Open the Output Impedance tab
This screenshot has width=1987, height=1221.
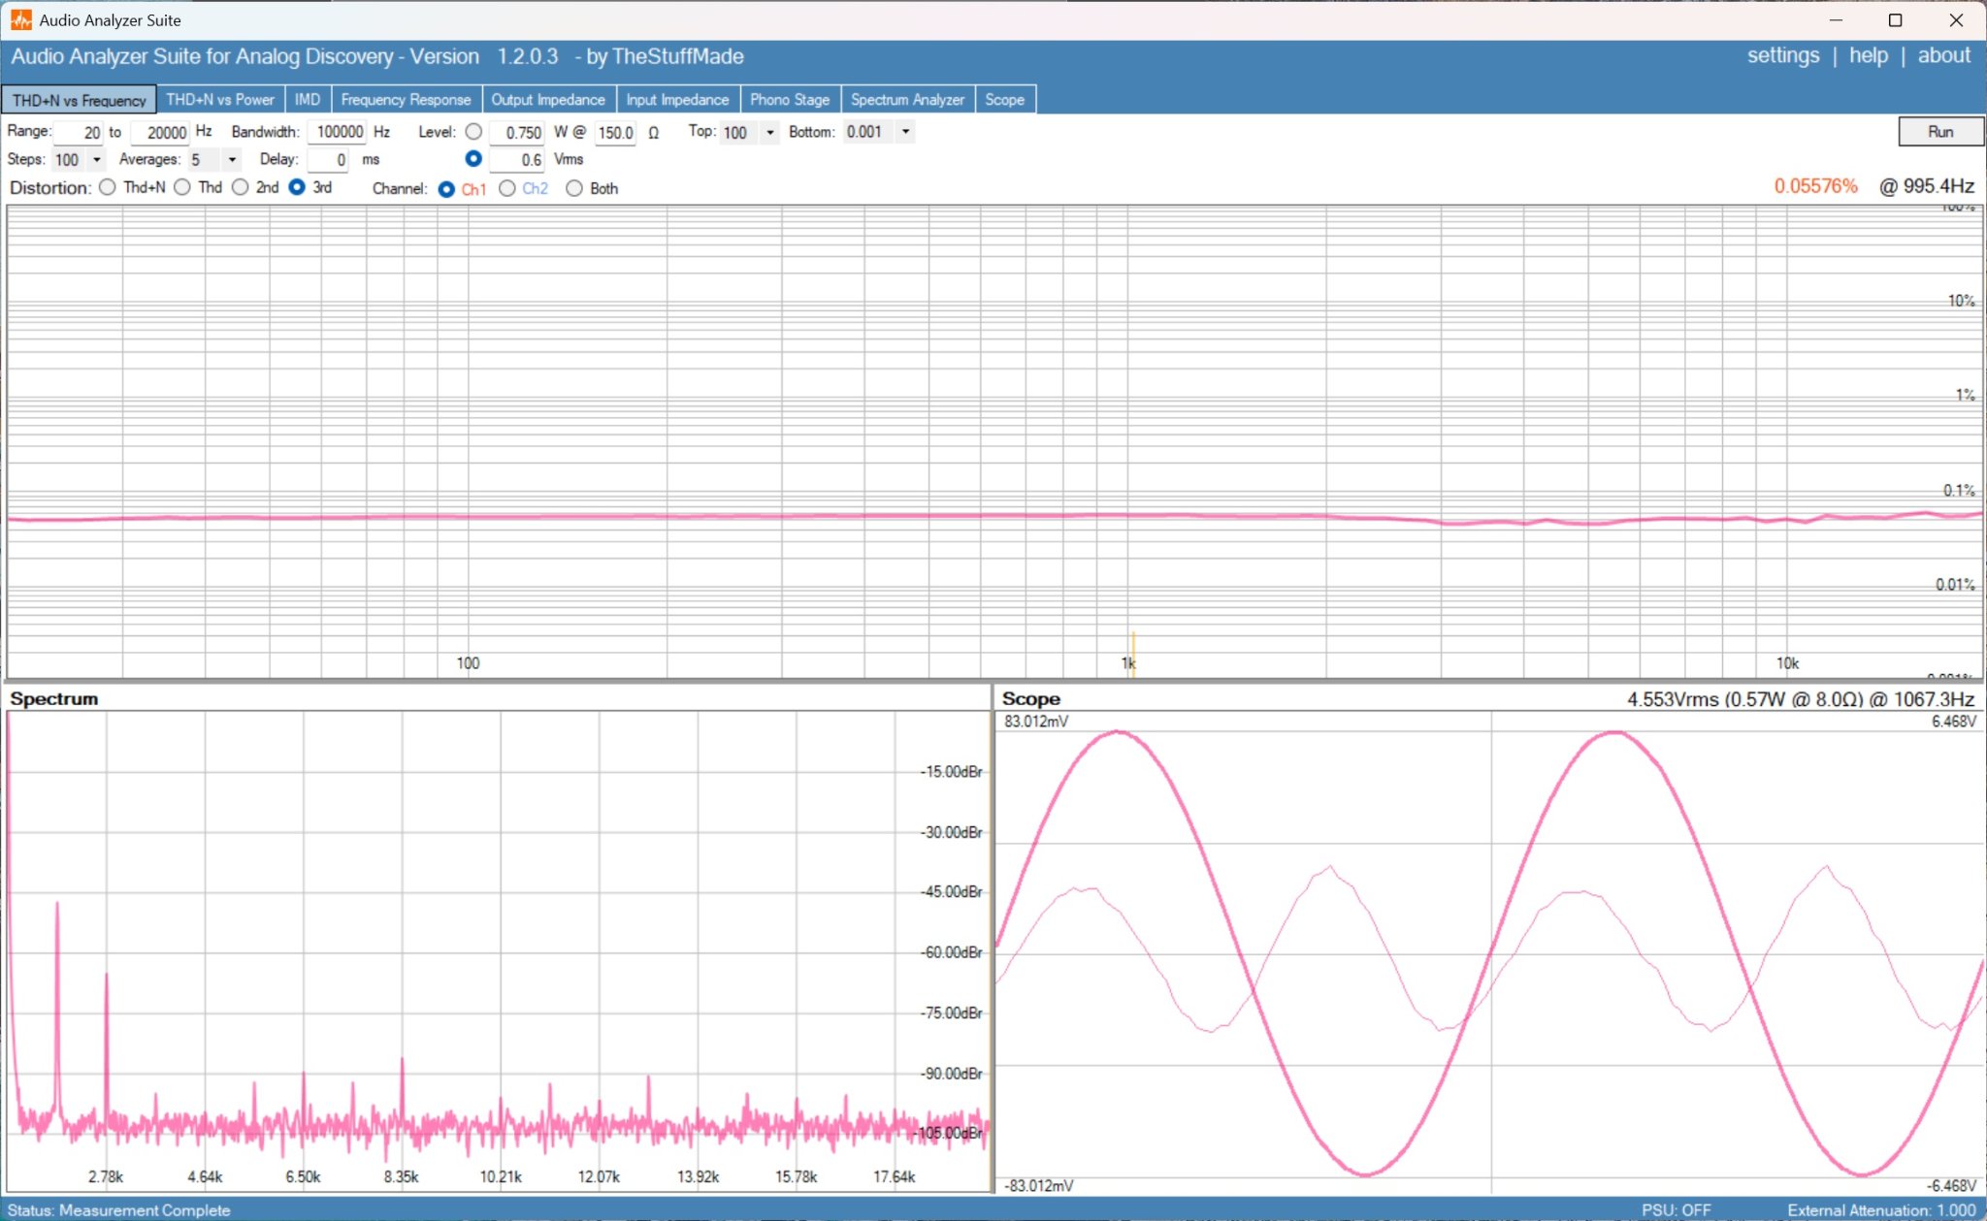[x=548, y=99]
